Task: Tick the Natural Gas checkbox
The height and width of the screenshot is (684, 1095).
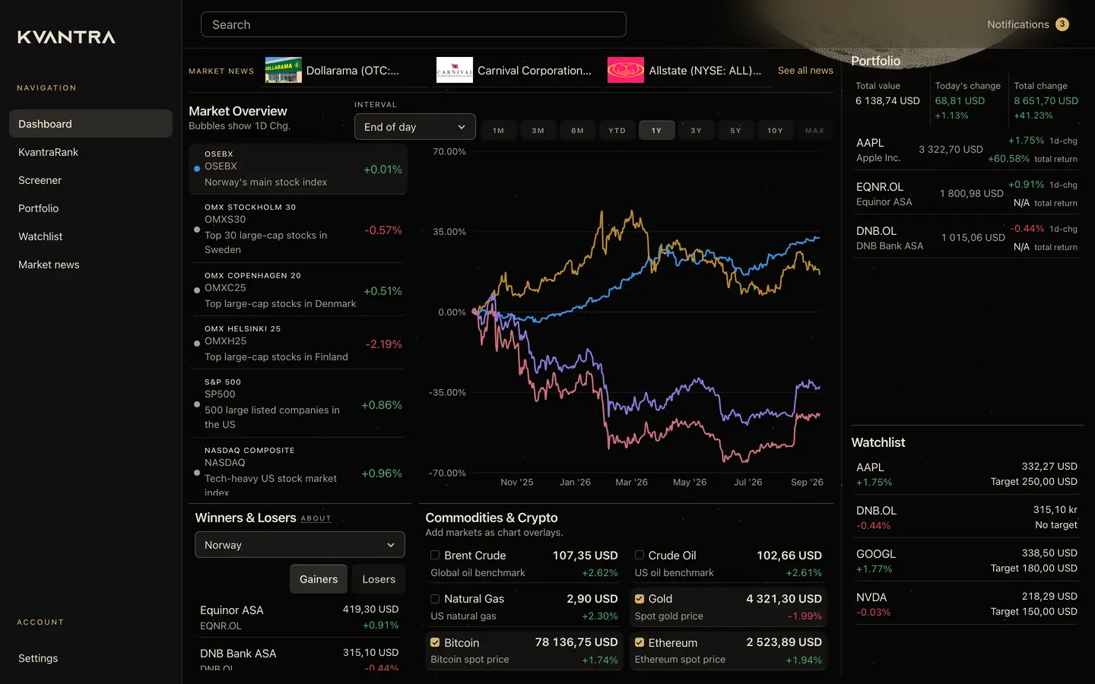Action: click(435, 599)
